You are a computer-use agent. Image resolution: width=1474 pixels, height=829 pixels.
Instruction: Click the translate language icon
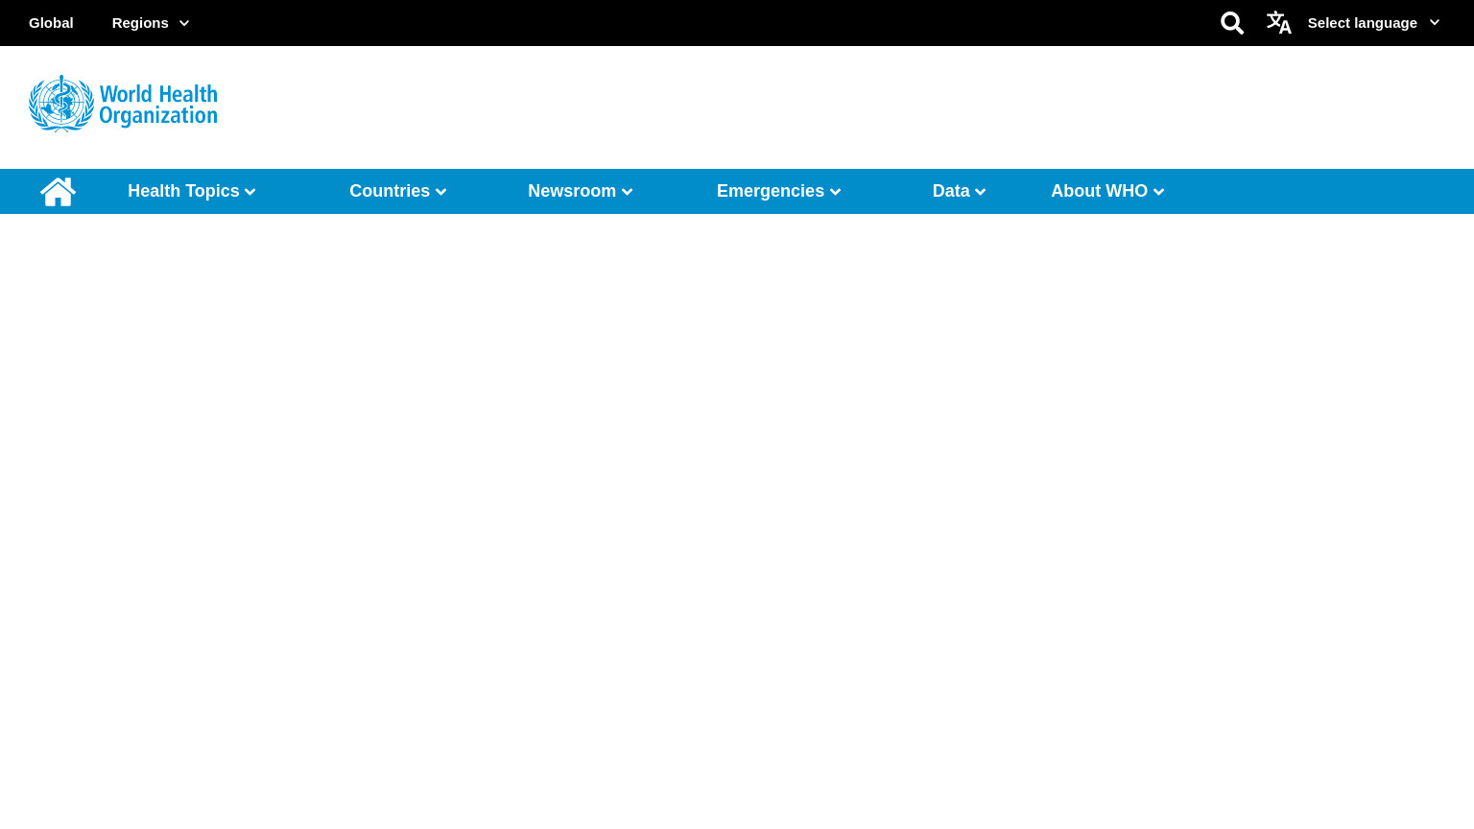coord(1279,23)
